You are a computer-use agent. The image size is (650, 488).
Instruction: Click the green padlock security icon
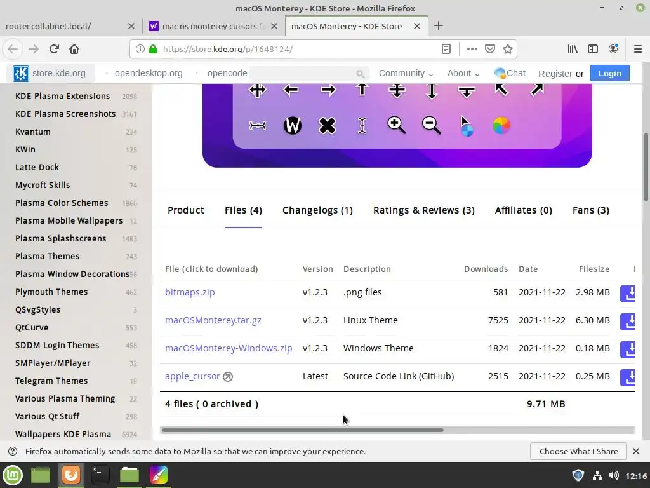(x=153, y=49)
